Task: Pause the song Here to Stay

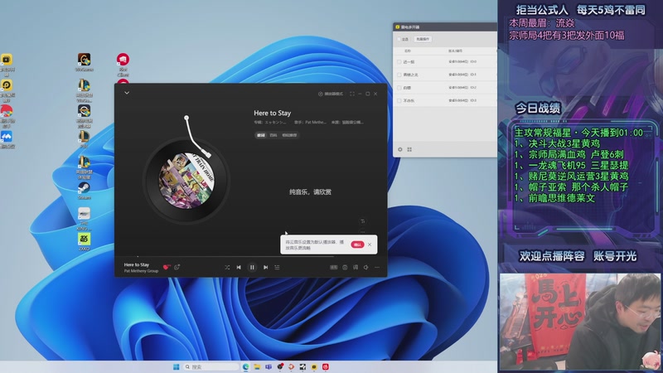Action: pos(252,267)
